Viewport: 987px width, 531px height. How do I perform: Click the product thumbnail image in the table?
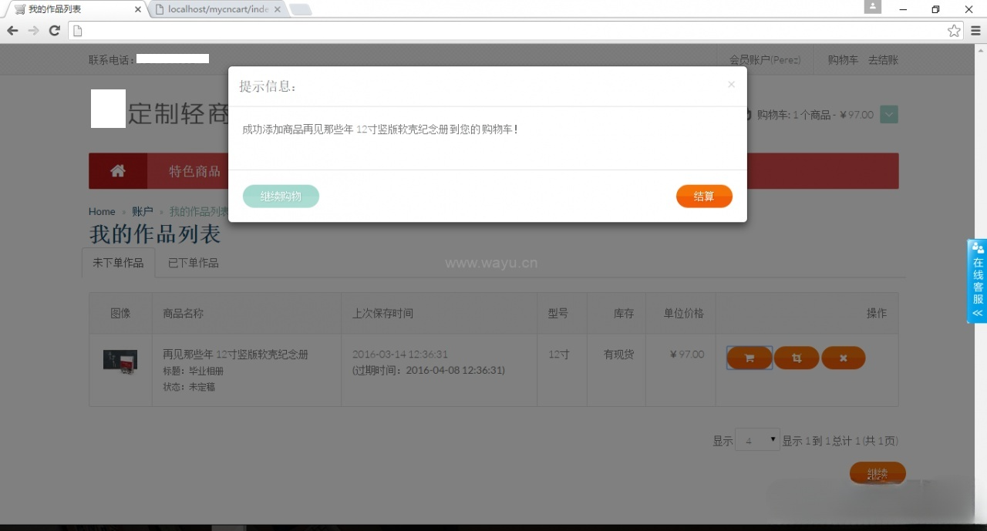tap(120, 359)
